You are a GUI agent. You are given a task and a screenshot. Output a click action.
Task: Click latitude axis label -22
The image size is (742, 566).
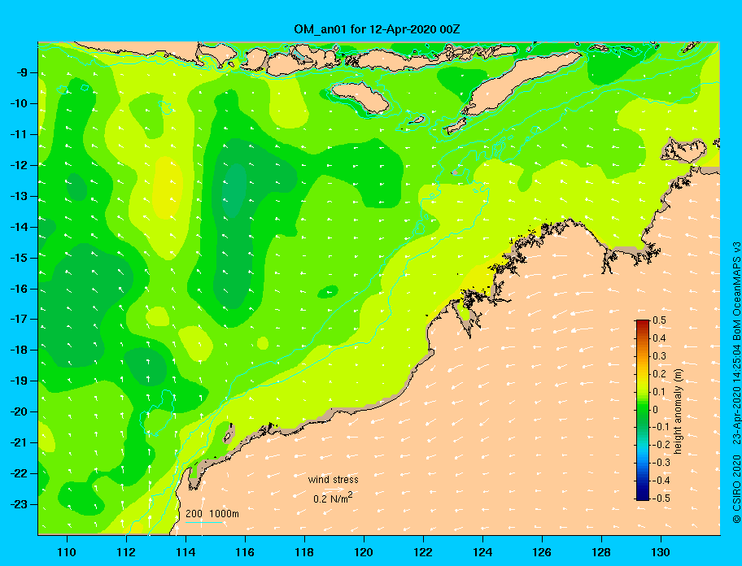coord(20,474)
